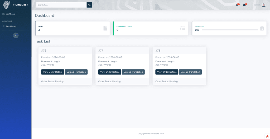Open Dashboard in the sidebar
This screenshot has width=270, height=139.
(x=11, y=14)
